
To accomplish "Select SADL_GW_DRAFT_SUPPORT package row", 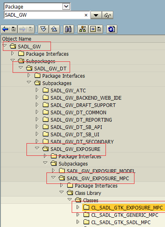I will click(x=83, y=105).
